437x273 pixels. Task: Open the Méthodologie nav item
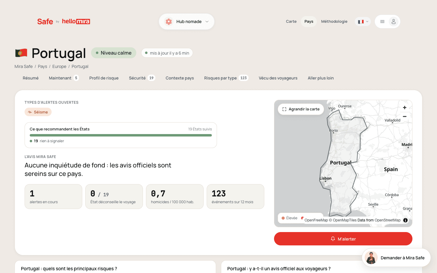coord(334,22)
